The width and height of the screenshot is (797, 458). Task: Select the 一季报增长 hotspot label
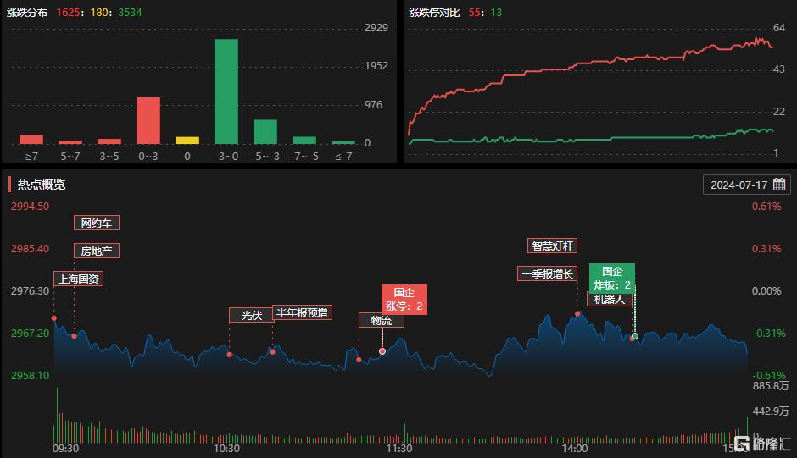pos(547,273)
